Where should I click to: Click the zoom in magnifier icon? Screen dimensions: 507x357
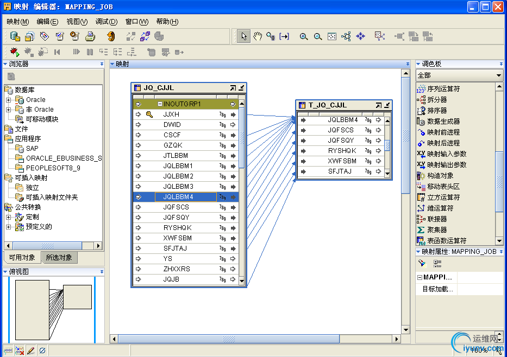pyautogui.click(x=303, y=36)
